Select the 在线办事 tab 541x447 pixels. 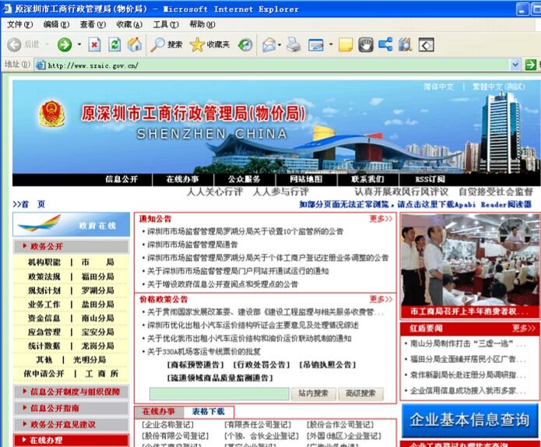pyautogui.click(x=158, y=411)
